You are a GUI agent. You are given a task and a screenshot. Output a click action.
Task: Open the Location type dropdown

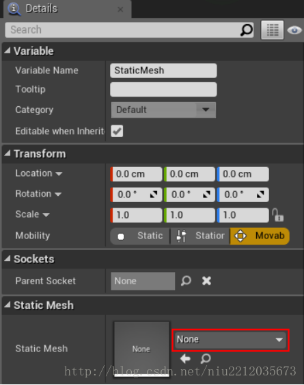pyautogui.click(x=59, y=174)
